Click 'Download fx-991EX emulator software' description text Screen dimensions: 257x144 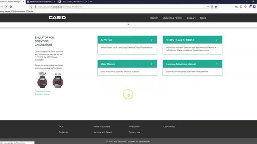tap(127, 48)
